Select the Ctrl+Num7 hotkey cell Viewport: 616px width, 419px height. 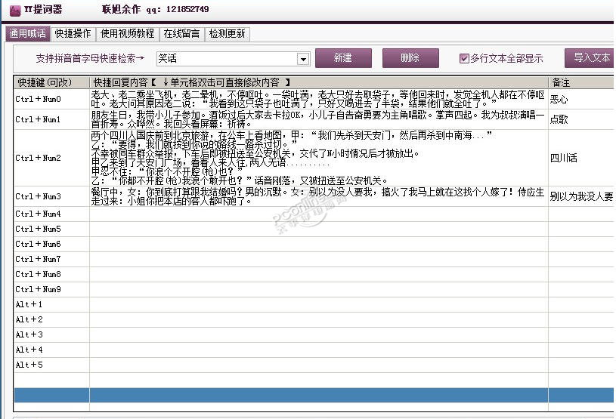(52, 259)
